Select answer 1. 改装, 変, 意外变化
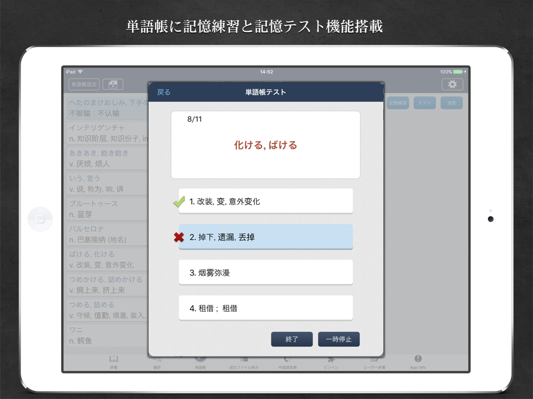 coord(265,201)
